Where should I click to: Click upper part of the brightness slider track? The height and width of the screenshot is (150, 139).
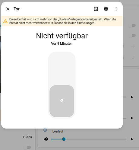[62, 68]
